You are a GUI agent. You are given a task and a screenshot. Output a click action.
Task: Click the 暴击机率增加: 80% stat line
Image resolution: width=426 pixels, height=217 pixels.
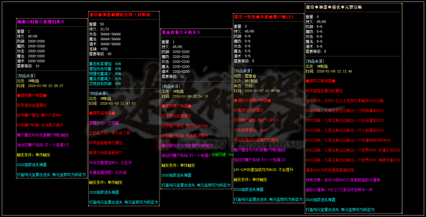(x=105, y=64)
